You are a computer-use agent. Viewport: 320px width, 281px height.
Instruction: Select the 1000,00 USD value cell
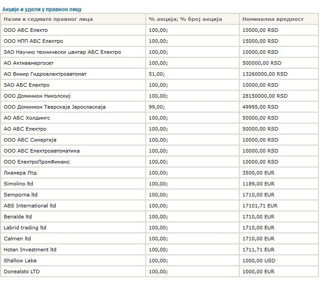tap(259, 261)
